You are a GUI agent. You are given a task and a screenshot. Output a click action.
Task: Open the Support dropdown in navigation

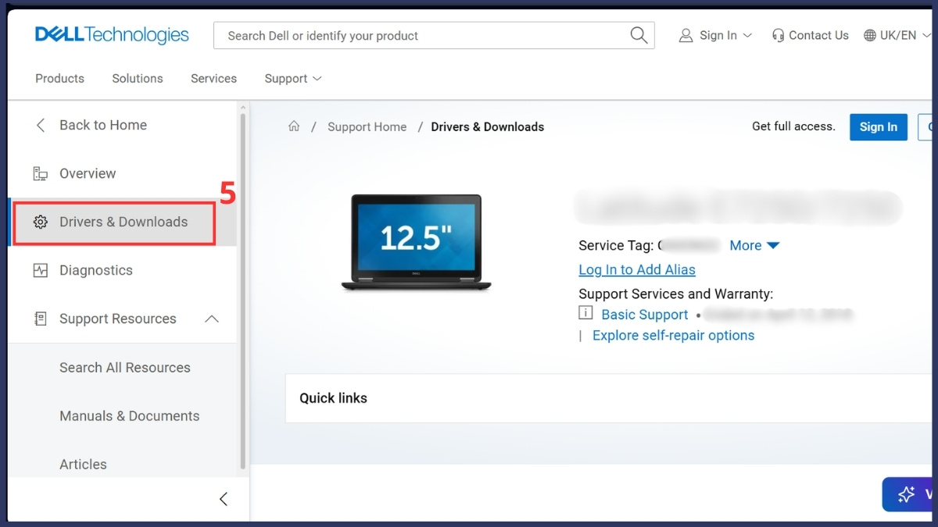point(292,79)
